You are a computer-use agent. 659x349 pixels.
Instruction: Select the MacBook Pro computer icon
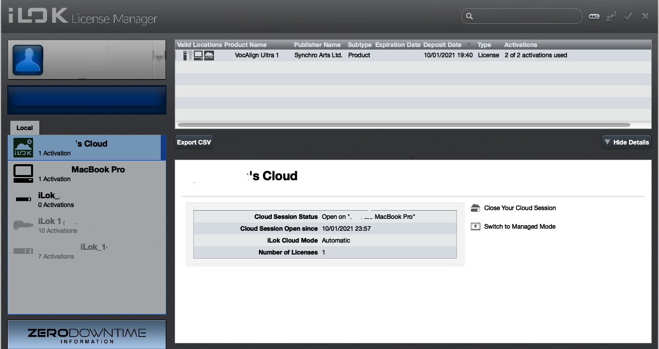coord(23,174)
